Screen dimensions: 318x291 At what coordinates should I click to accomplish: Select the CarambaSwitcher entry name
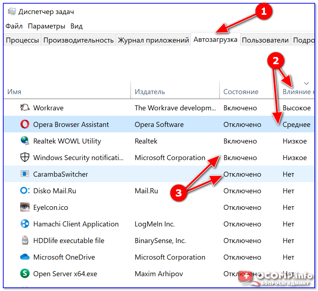coord(61,174)
